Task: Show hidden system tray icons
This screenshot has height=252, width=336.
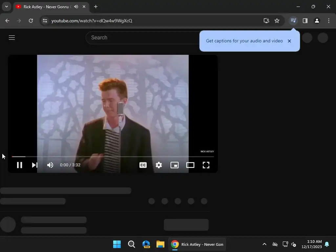Action: pyautogui.click(x=264, y=244)
